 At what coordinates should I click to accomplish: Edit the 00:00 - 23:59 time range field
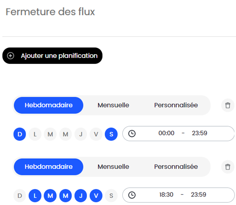(183, 133)
